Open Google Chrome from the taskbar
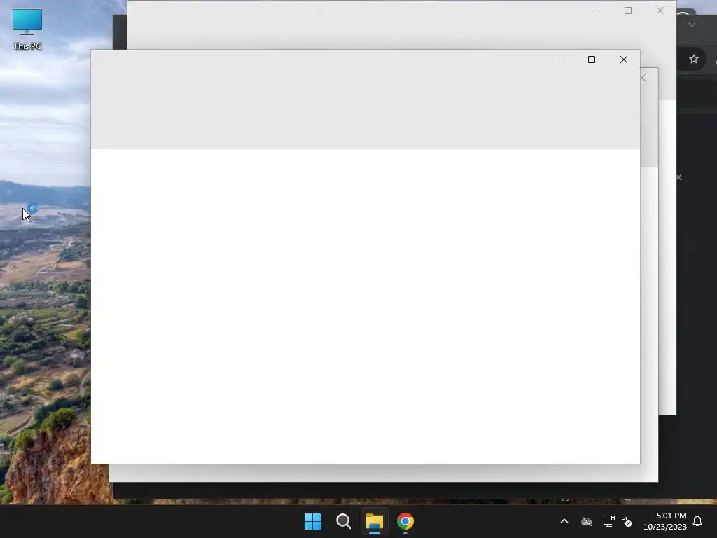The height and width of the screenshot is (538, 717). click(x=405, y=521)
